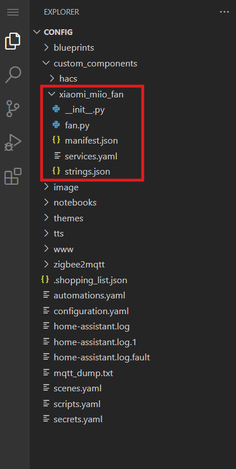Expand the zigbee2mqtt folder chevron
The height and width of the screenshot is (469, 236).
[46, 264]
